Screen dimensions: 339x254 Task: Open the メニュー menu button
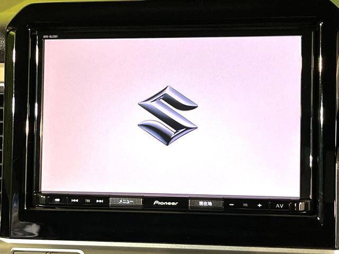click(126, 202)
